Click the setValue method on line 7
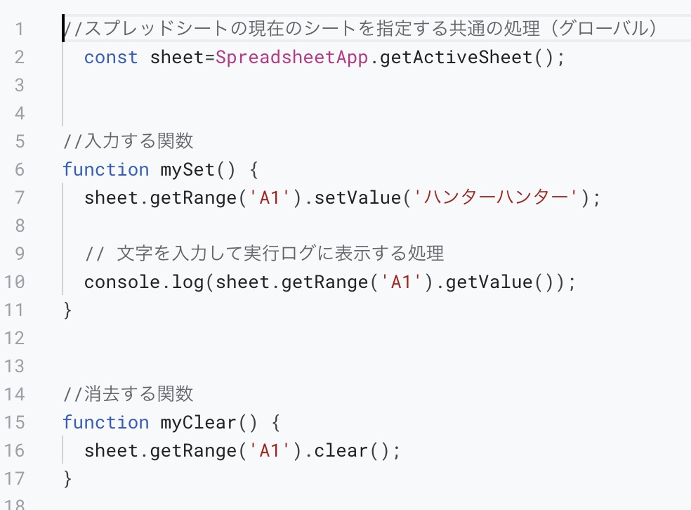The image size is (691, 510). 357,197
